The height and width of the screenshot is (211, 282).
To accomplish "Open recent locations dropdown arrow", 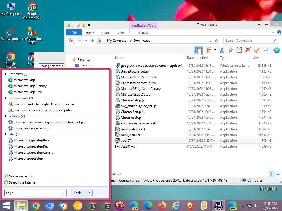I will click(86, 41).
